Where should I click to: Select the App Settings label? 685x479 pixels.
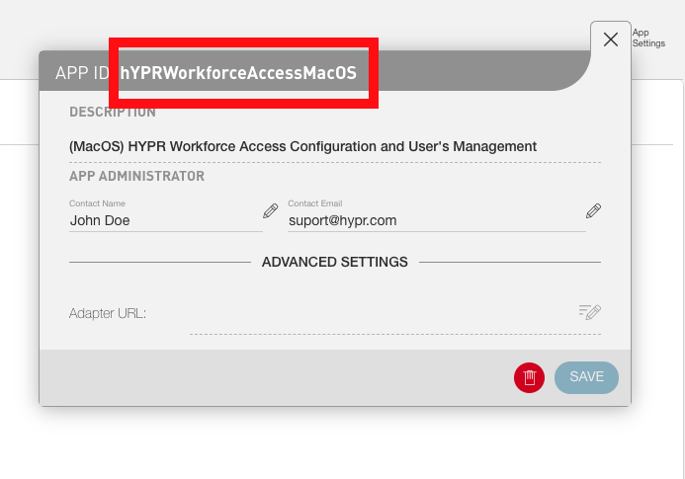coord(648,38)
